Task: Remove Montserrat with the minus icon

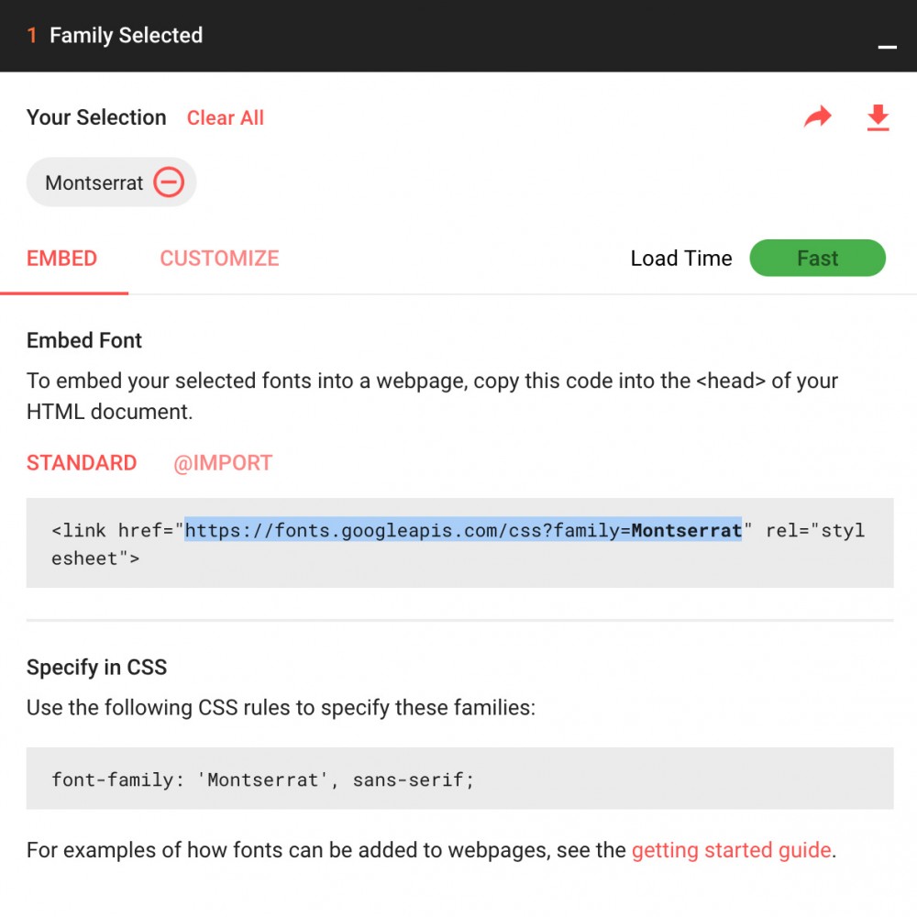Action: [169, 182]
